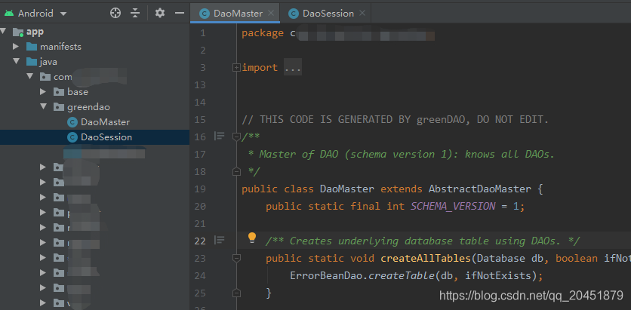Click the folded import ellipsis
The image size is (631, 310).
click(x=293, y=68)
